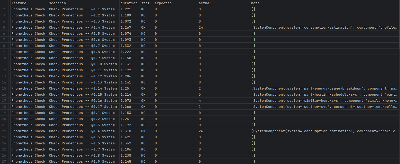Select the 'scenario' column header
The width and height of the screenshot is (400, 164).
coord(57,3)
